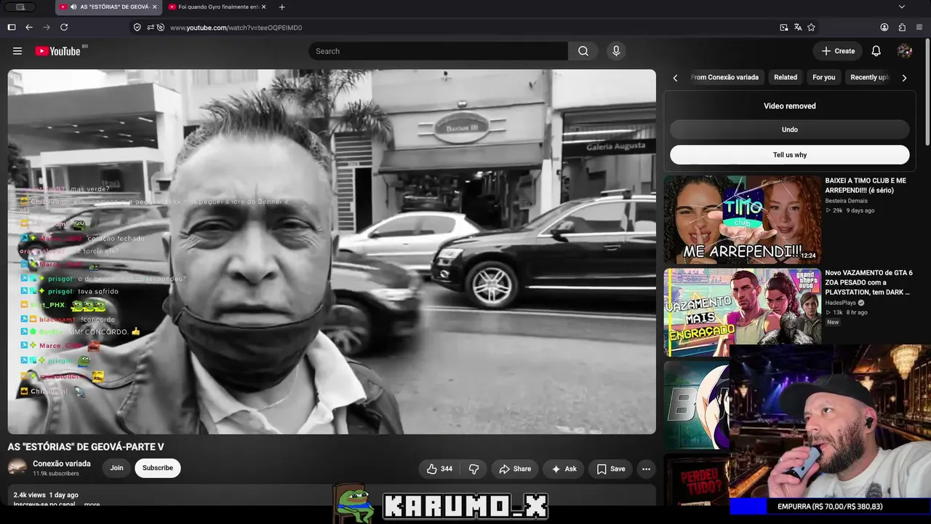Open the YouTube guide hamburger menu
The height and width of the screenshot is (524, 931).
pyautogui.click(x=17, y=51)
